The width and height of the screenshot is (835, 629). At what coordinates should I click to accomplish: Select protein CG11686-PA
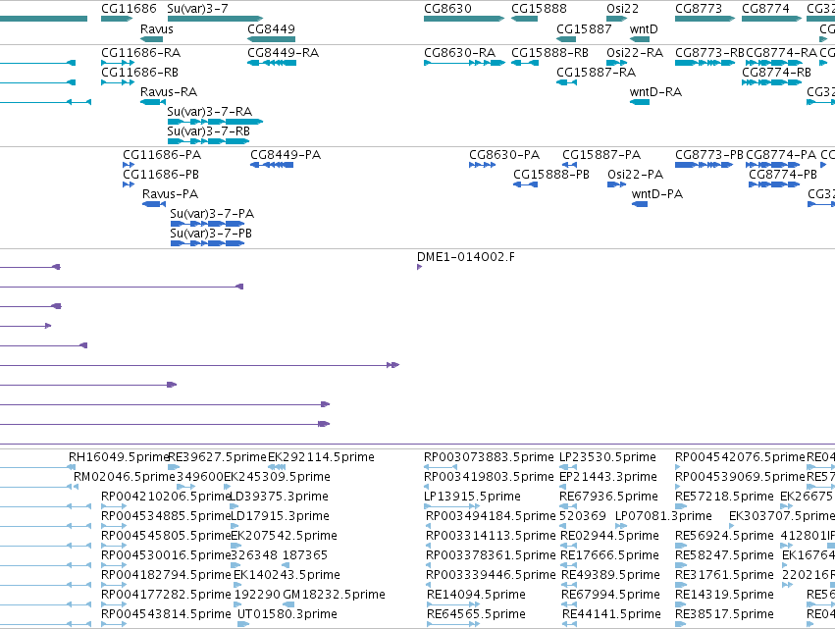162,155
